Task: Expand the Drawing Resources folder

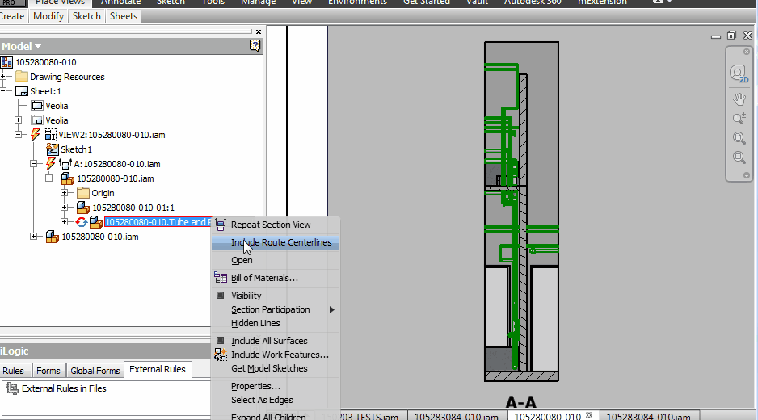Action: (3, 77)
